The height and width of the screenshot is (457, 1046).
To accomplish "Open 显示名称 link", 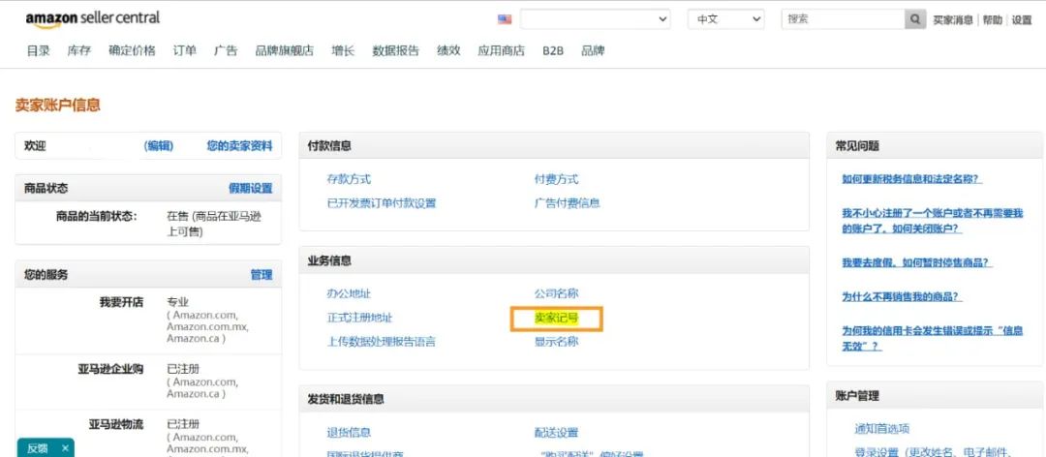I will click(x=556, y=342).
